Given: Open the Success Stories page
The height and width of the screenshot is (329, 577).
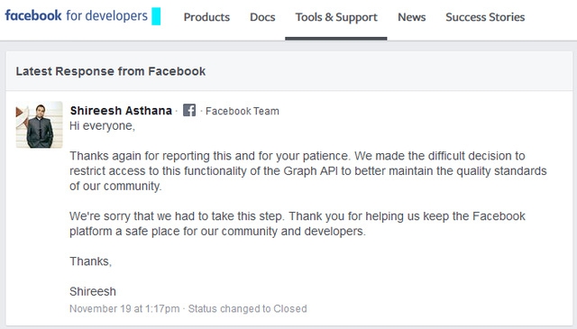Looking at the screenshot, I should click(485, 17).
